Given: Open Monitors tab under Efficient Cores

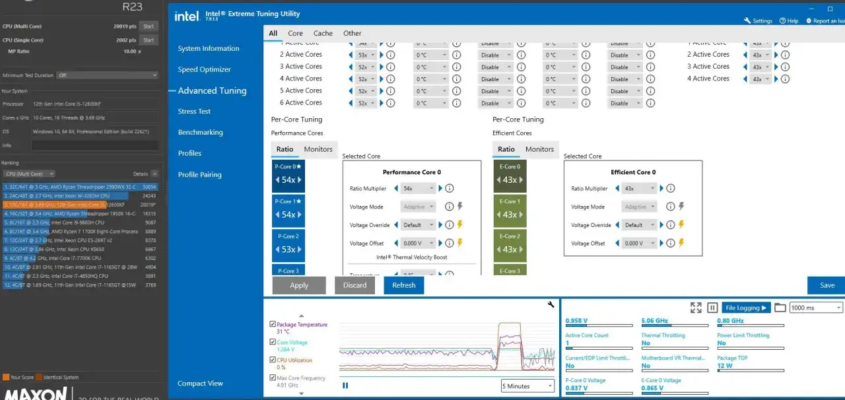Looking at the screenshot, I should tap(539, 149).
